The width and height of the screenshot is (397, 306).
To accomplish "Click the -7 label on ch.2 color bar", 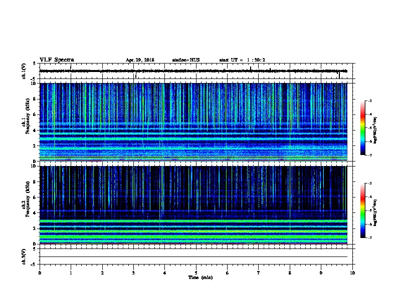I will [369, 238].
